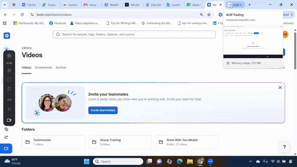Open the apps grid icon in bookmarks bar
Screen dimensions: 297x167
(x=5, y=23)
